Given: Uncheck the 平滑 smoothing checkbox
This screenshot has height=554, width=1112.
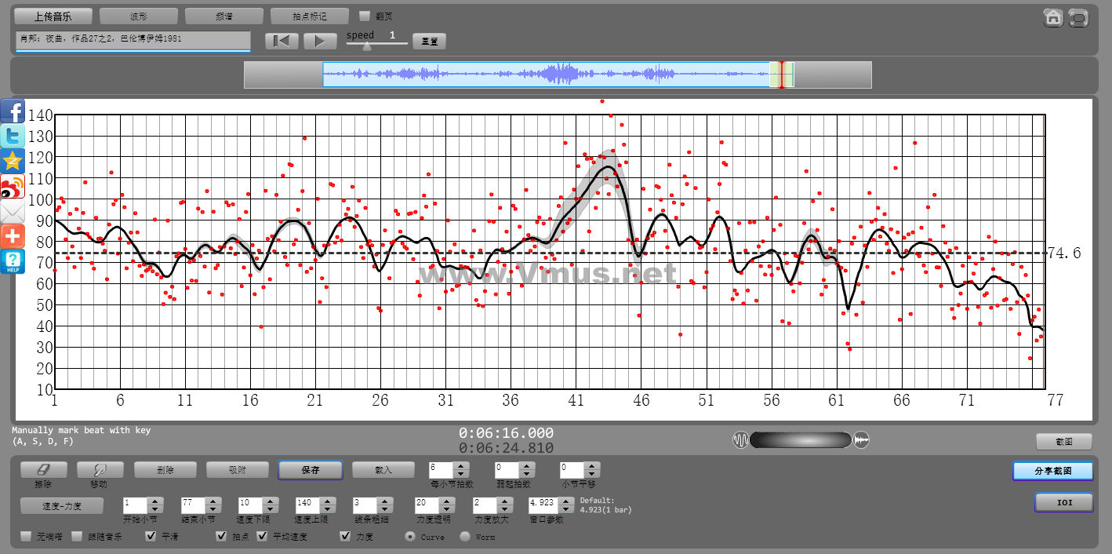Looking at the screenshot, I should [x=151, y=537].
